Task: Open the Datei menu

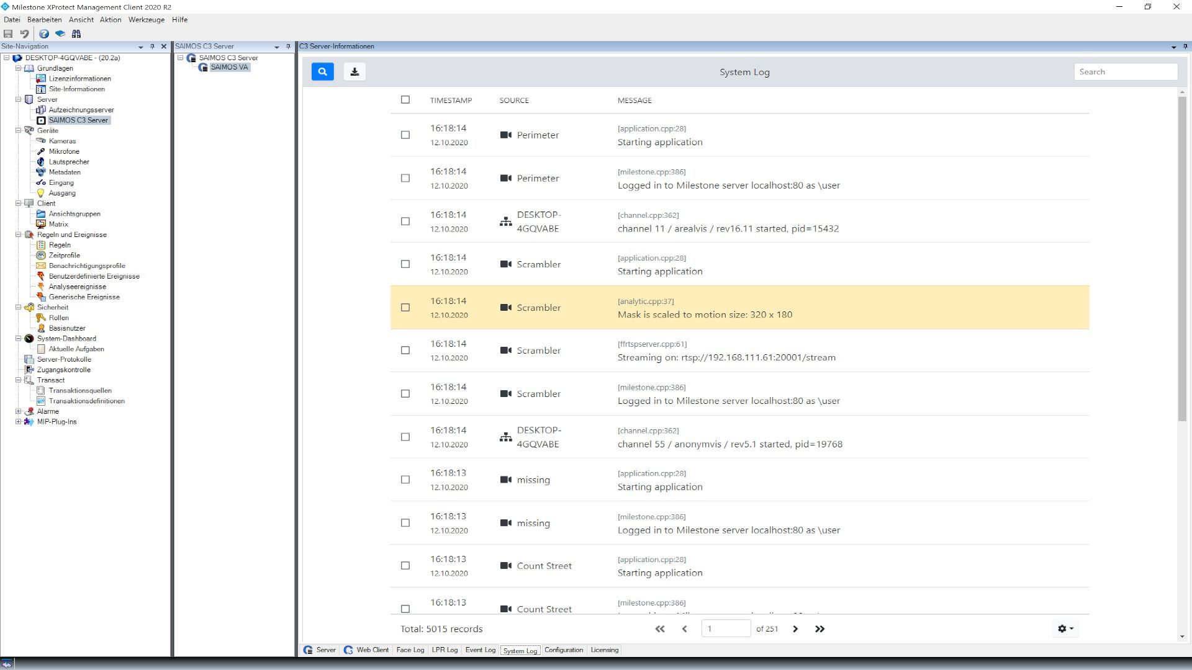Action: (x=12, y=20)
